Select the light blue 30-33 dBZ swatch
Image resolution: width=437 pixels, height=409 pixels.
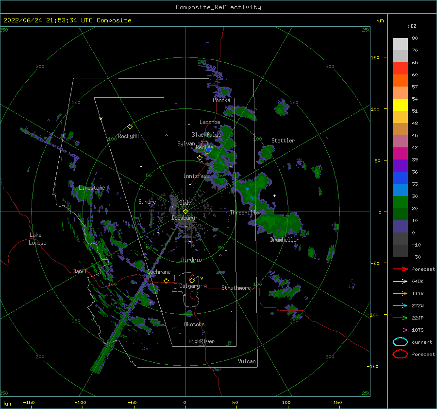point(400,190)
